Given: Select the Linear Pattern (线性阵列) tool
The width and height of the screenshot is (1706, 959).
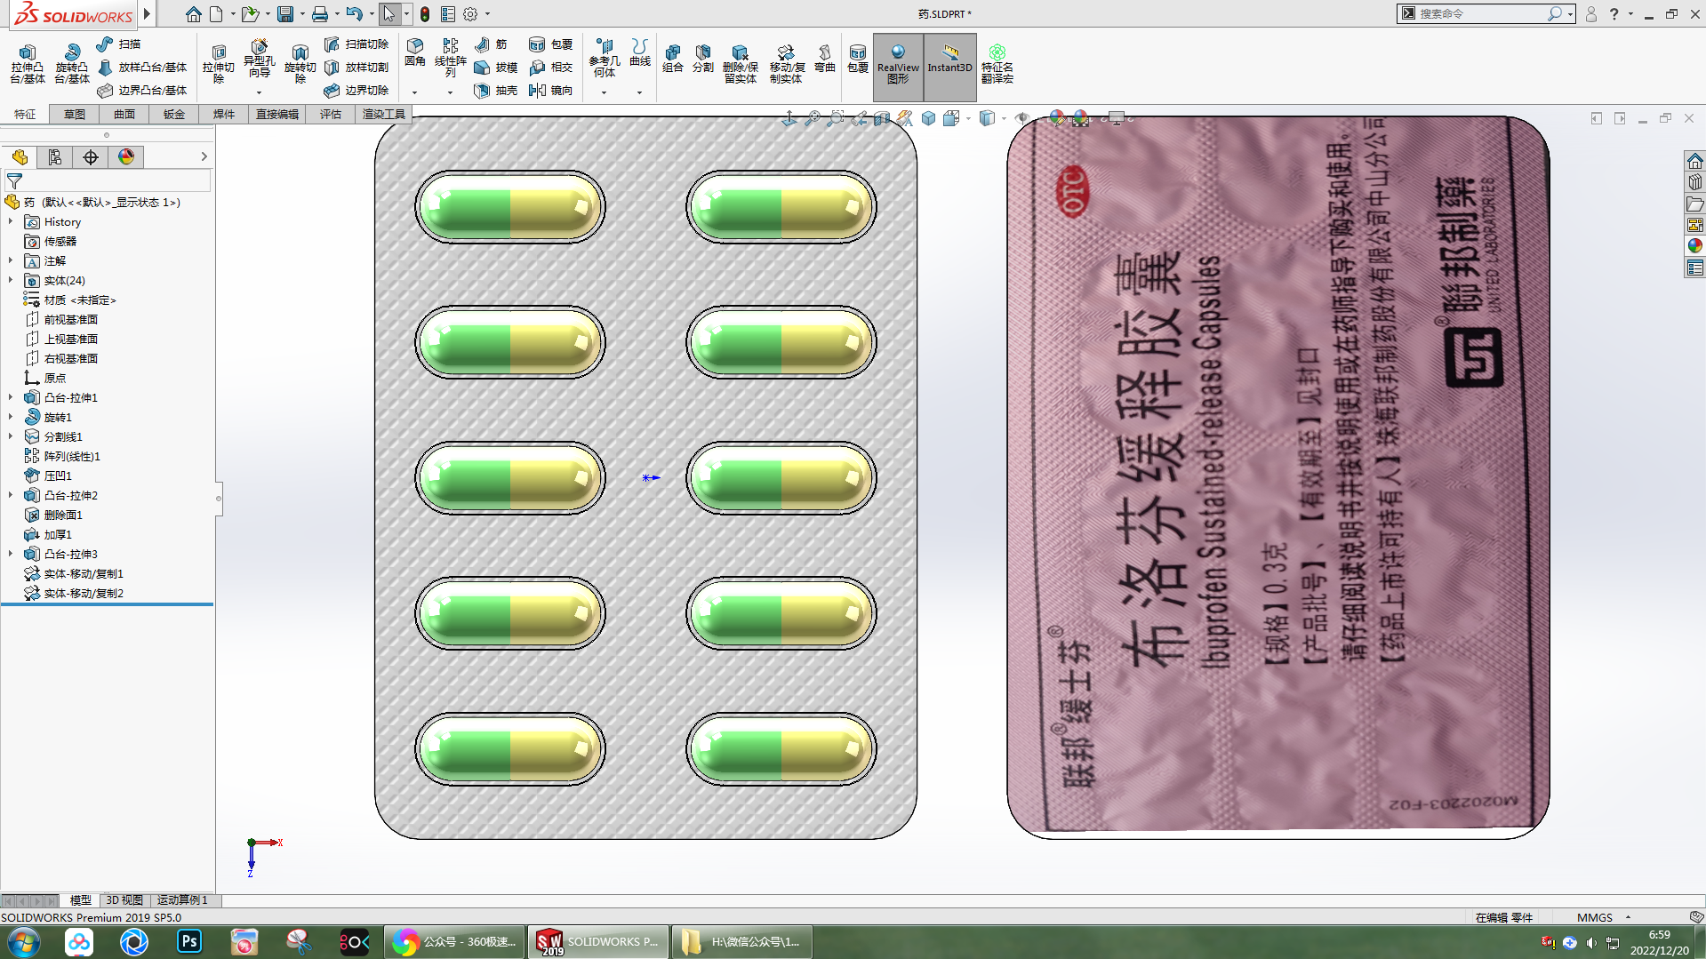Looking at the screenshot, I should 450,58.
